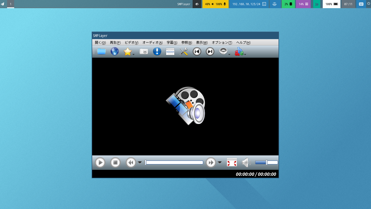Open the forward step dropdown arrow
This screenshot has width=371, height=209.
(x=220, y=163)
